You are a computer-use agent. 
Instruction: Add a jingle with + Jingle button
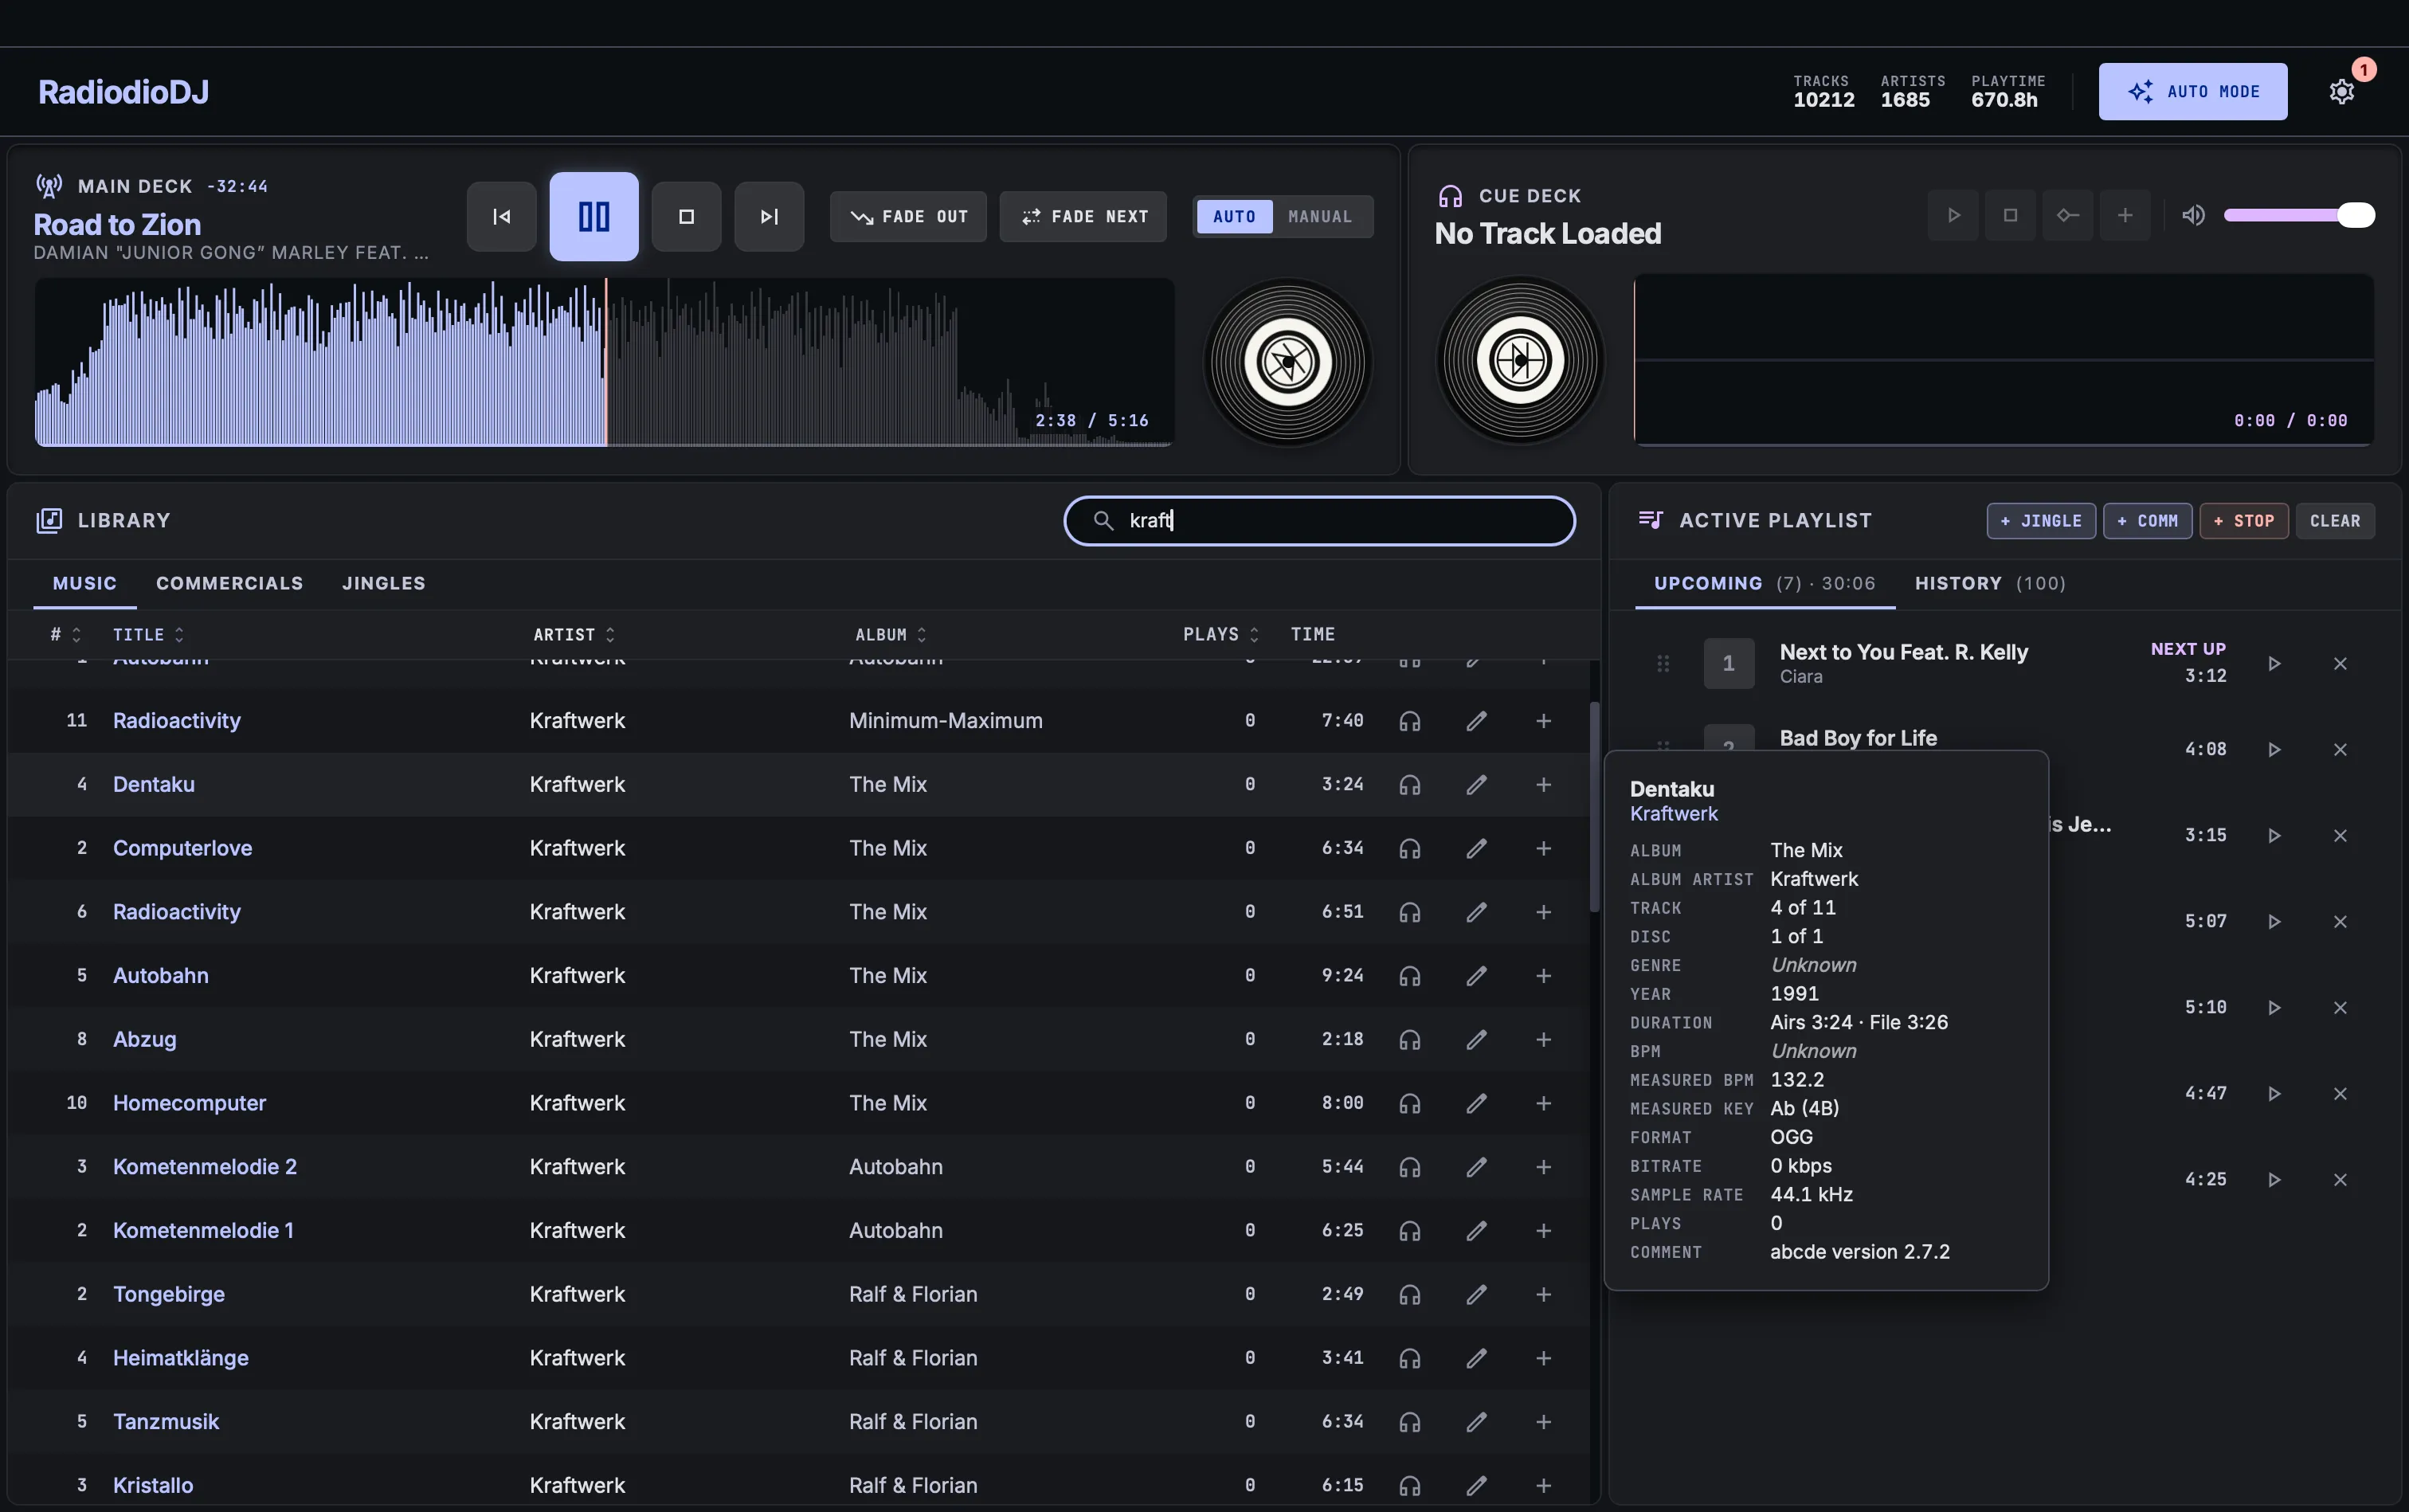(2040, 521)
